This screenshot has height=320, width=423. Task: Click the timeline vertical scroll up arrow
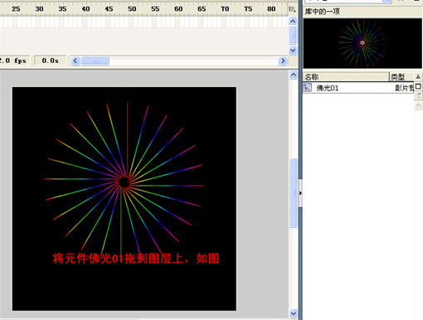tap(293, 22)
